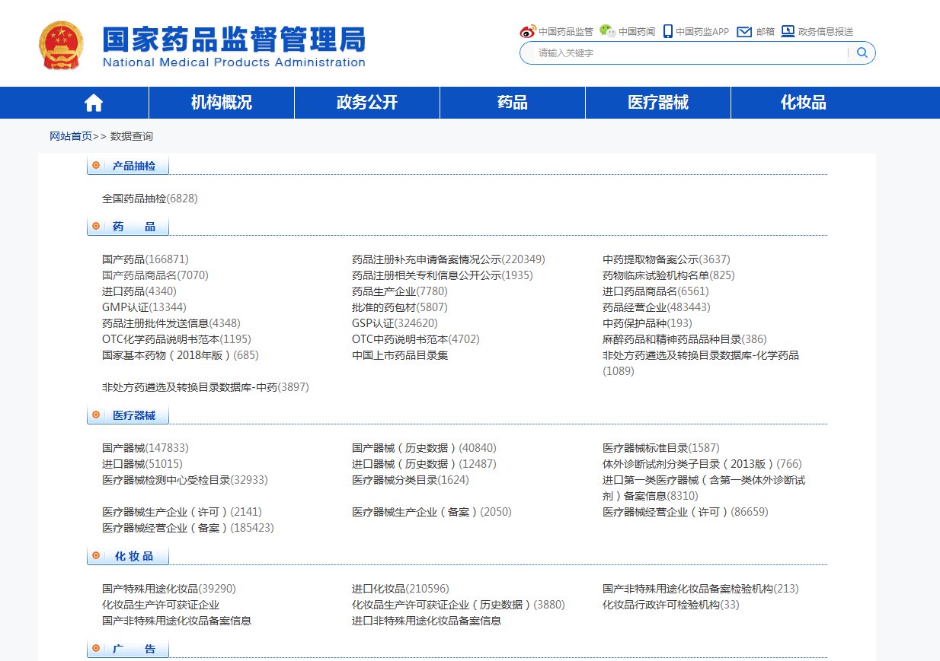Open the 全国药品抽检(6828) data link
The height and width of the screenshot is (661, 940).
click(150, 199)
